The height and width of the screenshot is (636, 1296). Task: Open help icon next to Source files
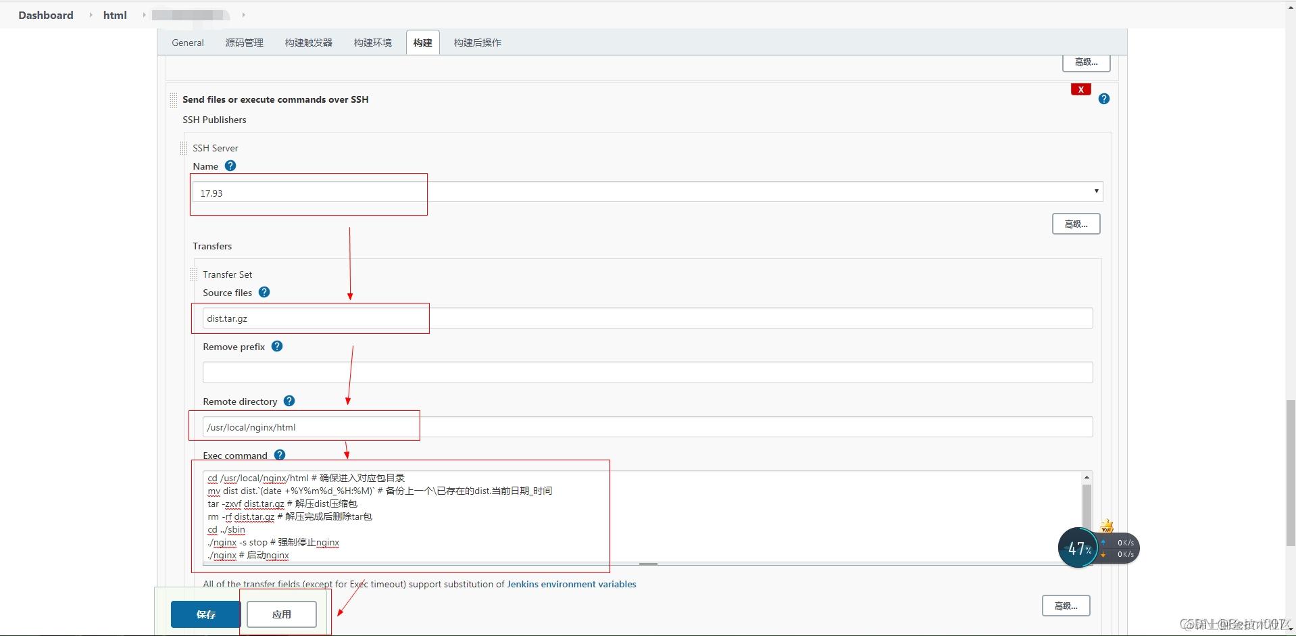[x=264, y=292]
